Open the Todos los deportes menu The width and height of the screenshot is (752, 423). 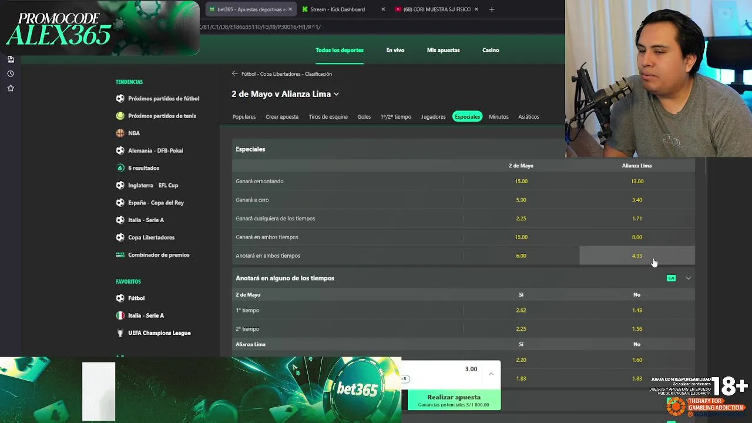pyautogui.click(x=340, y=51)
